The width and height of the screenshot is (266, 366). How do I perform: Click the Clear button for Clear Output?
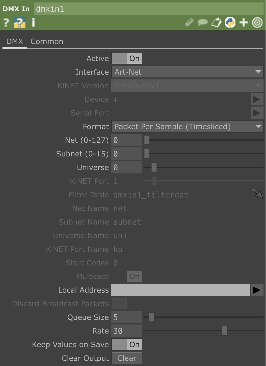click(x=127, y=358)
